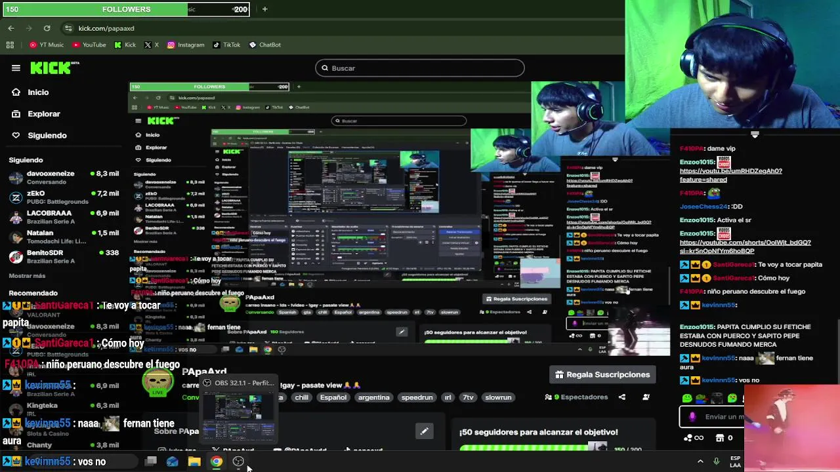The width and height of the screenshot is (840, 472).
Task: Open LACOBRAAA channel in Siguiendo list
Action: coord(64,217)
